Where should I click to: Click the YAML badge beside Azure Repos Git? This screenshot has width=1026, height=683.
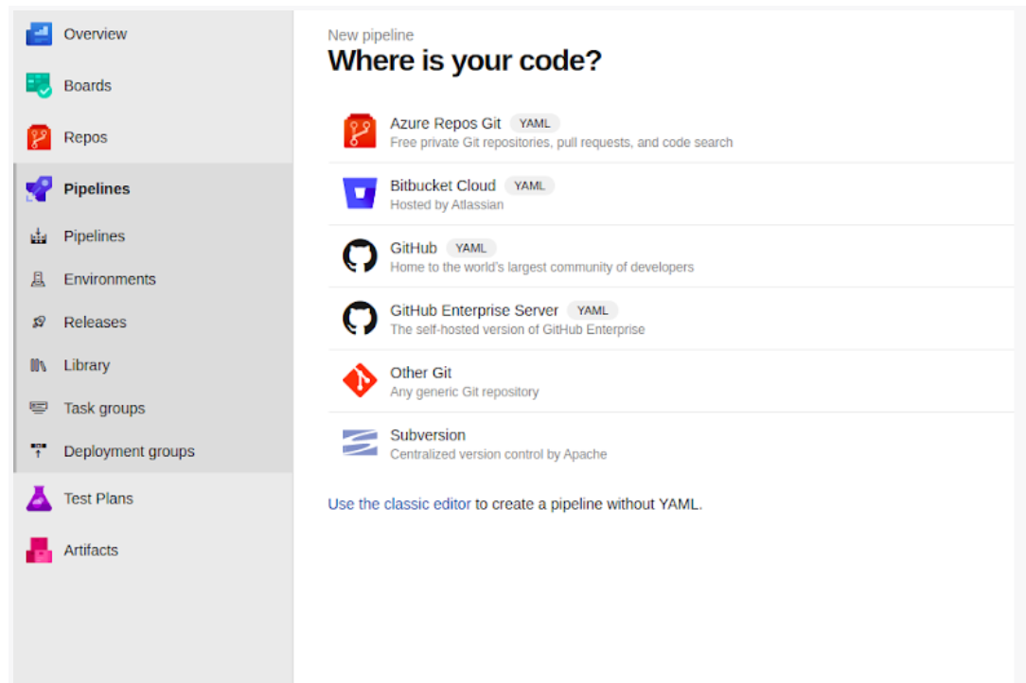(535, 123)
